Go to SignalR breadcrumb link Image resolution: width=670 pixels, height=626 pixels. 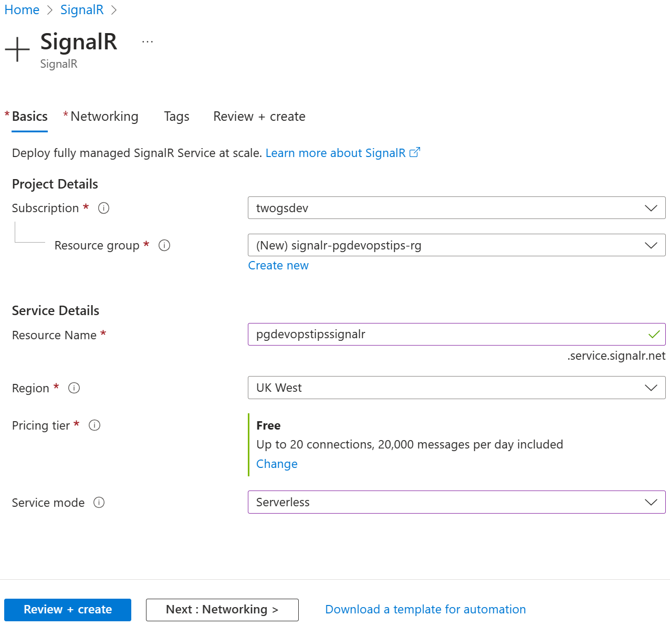coord(82,10)
